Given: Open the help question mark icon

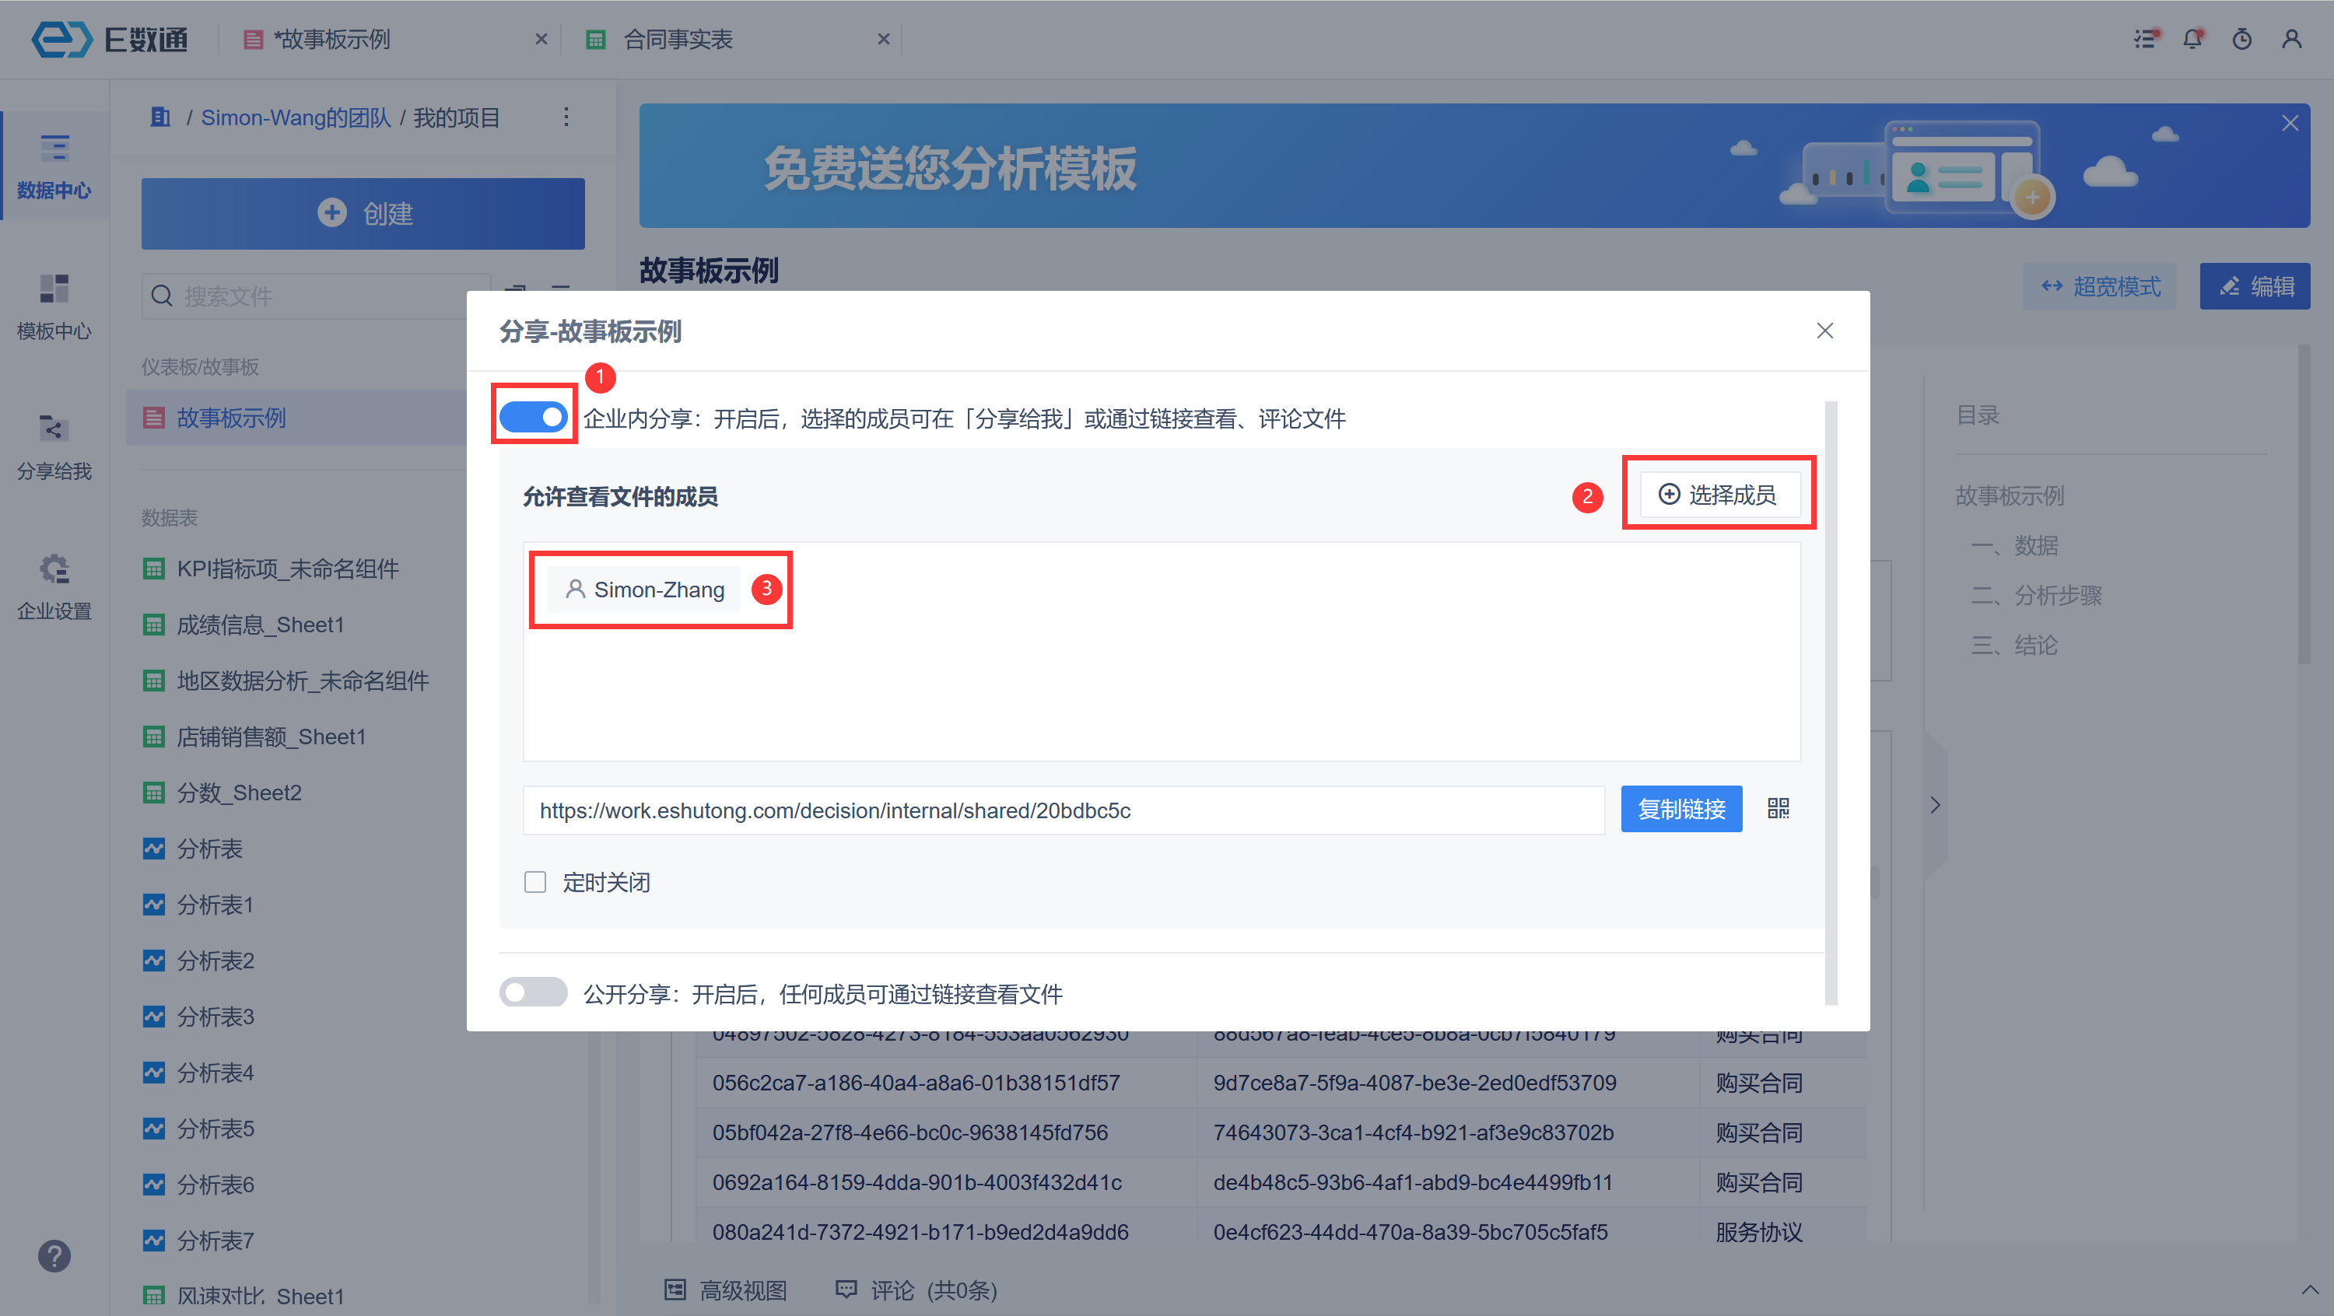Looking at the screenshot, I should (x=54, y=1256).
